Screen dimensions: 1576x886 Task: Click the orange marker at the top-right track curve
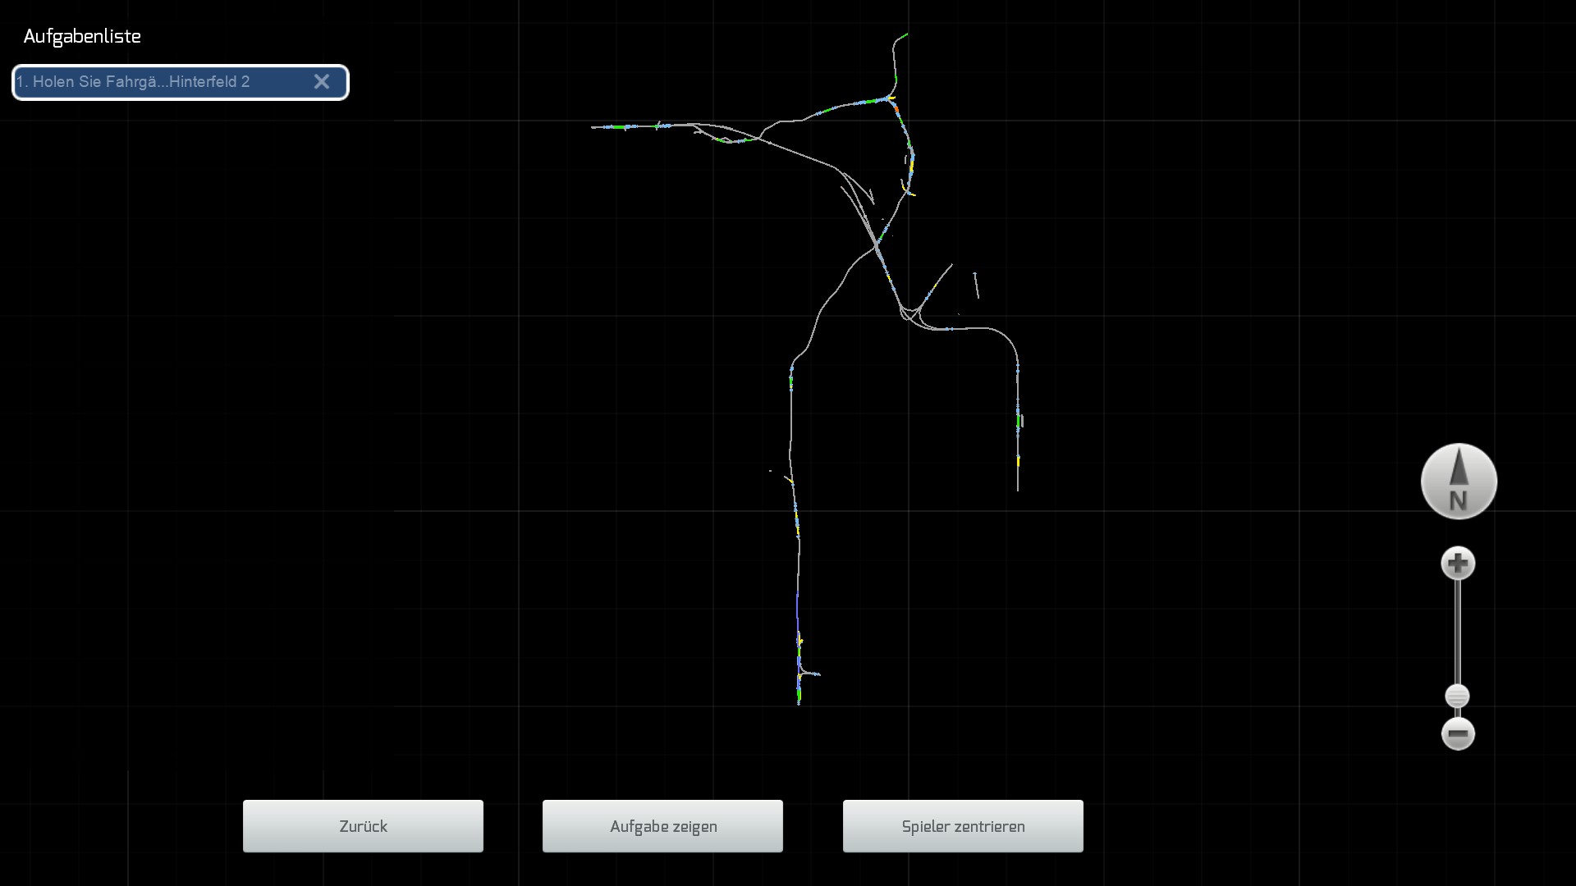click(x=896, y=108)
